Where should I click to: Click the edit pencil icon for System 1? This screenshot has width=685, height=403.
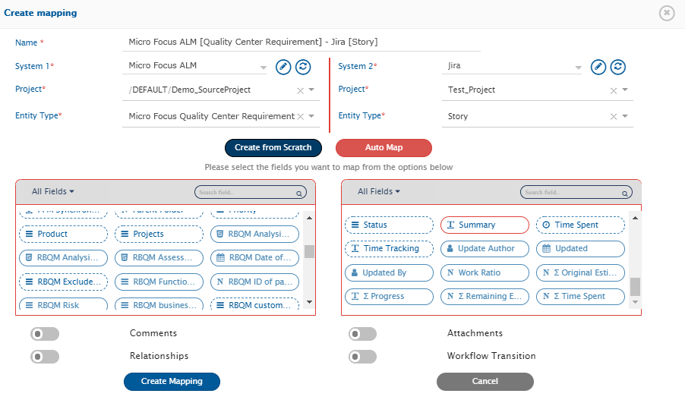click(283, 67)
